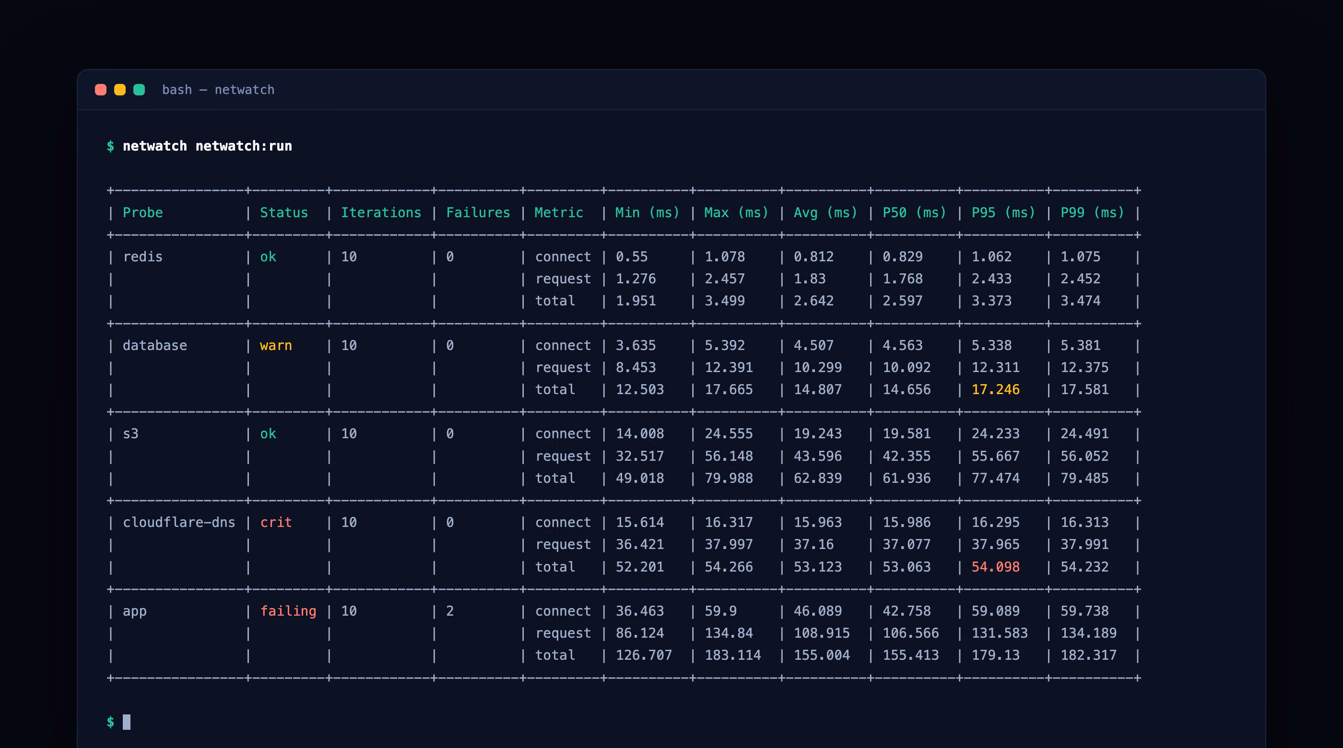Click the highlighted yellow value '17.246'
The image size is (1343, 748).
(x=996, y=389)
